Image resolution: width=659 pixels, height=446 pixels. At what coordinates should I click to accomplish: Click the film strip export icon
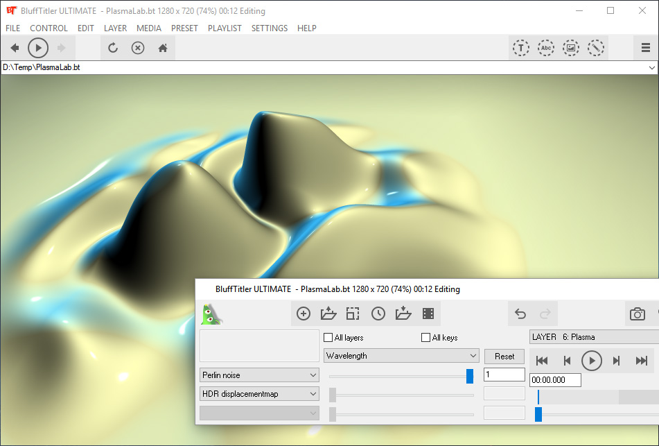coord(428,314)
